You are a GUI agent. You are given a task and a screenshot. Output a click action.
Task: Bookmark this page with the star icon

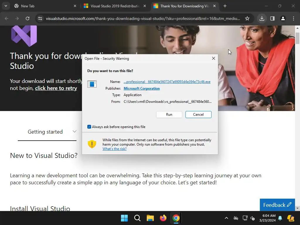[x=247, y=18]
